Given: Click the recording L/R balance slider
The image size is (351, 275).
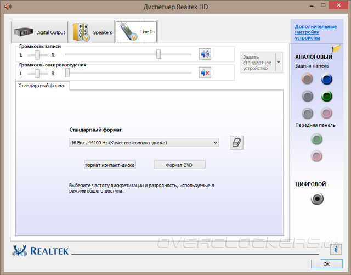Looking at the screenshot, I should tap(38, 55).
